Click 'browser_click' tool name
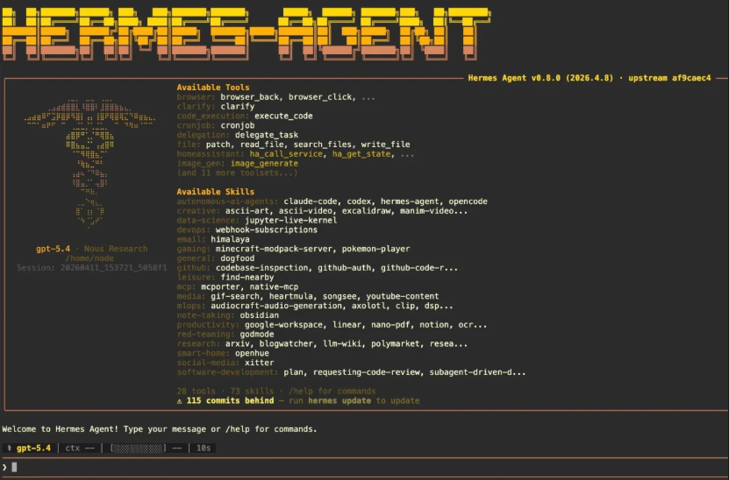 320,97
